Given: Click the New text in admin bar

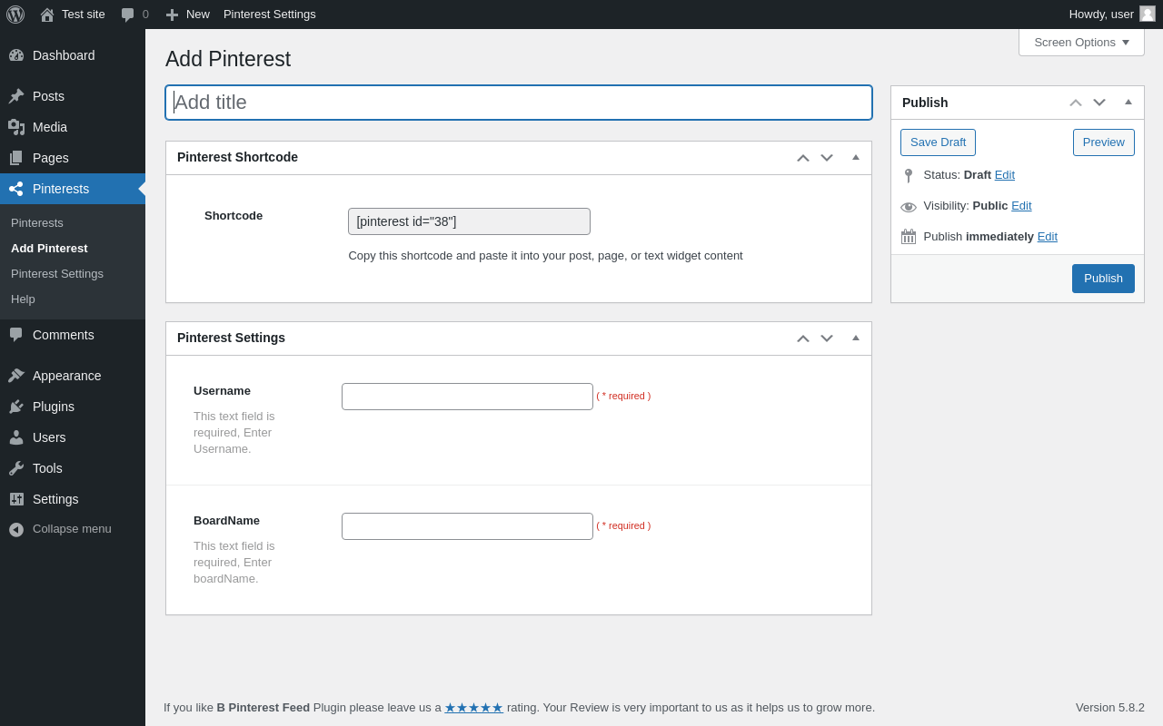Looking at the screenshot, I should click(198, 15).
